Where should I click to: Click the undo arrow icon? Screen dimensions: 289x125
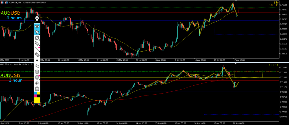(x=37, y=66)
